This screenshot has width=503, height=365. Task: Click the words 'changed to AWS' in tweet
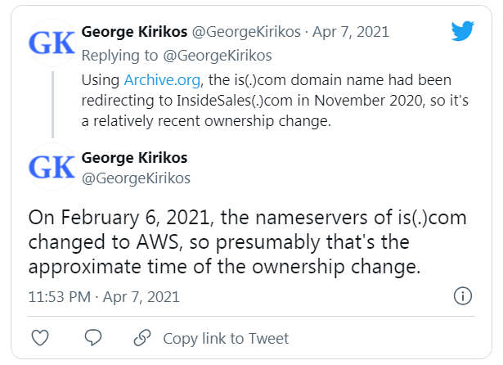(x=103, y=242)
